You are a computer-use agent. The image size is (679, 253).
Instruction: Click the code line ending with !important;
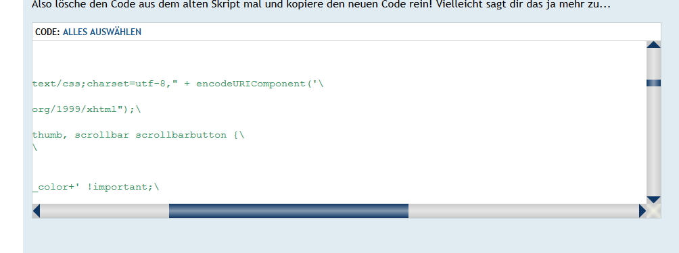coord(96,187)
